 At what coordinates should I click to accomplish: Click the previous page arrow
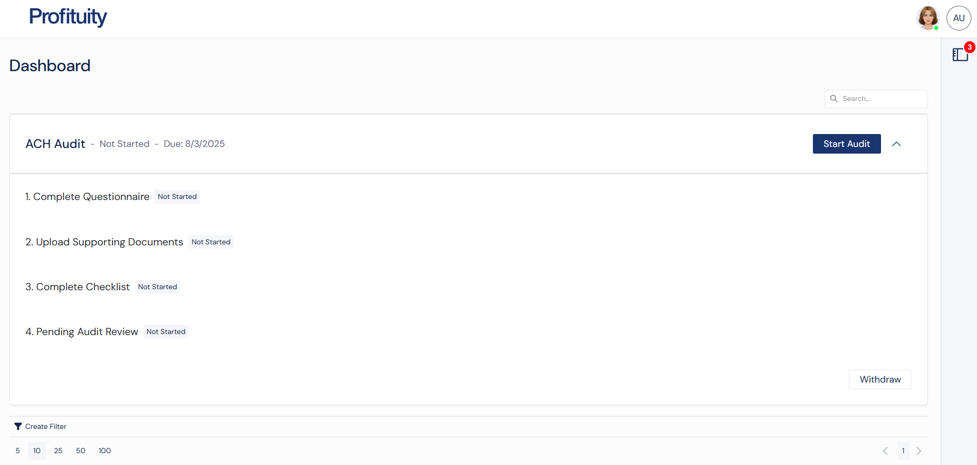pos(886,451)
